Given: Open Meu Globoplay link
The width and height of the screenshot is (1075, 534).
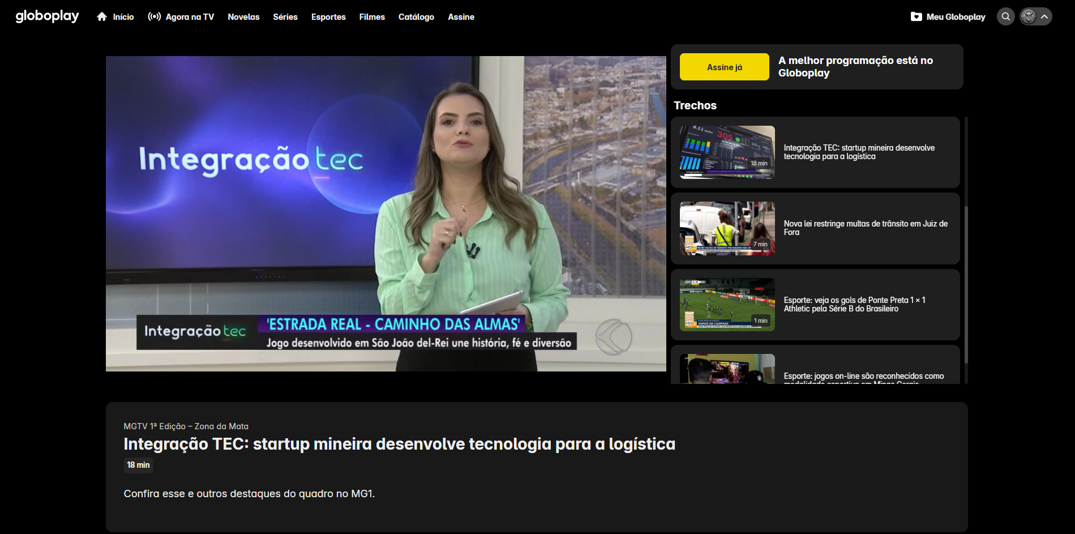Looking at the screenshot, I should tap(956, 17).
